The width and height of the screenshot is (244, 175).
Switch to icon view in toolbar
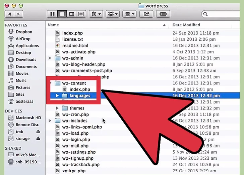[52, 14]
